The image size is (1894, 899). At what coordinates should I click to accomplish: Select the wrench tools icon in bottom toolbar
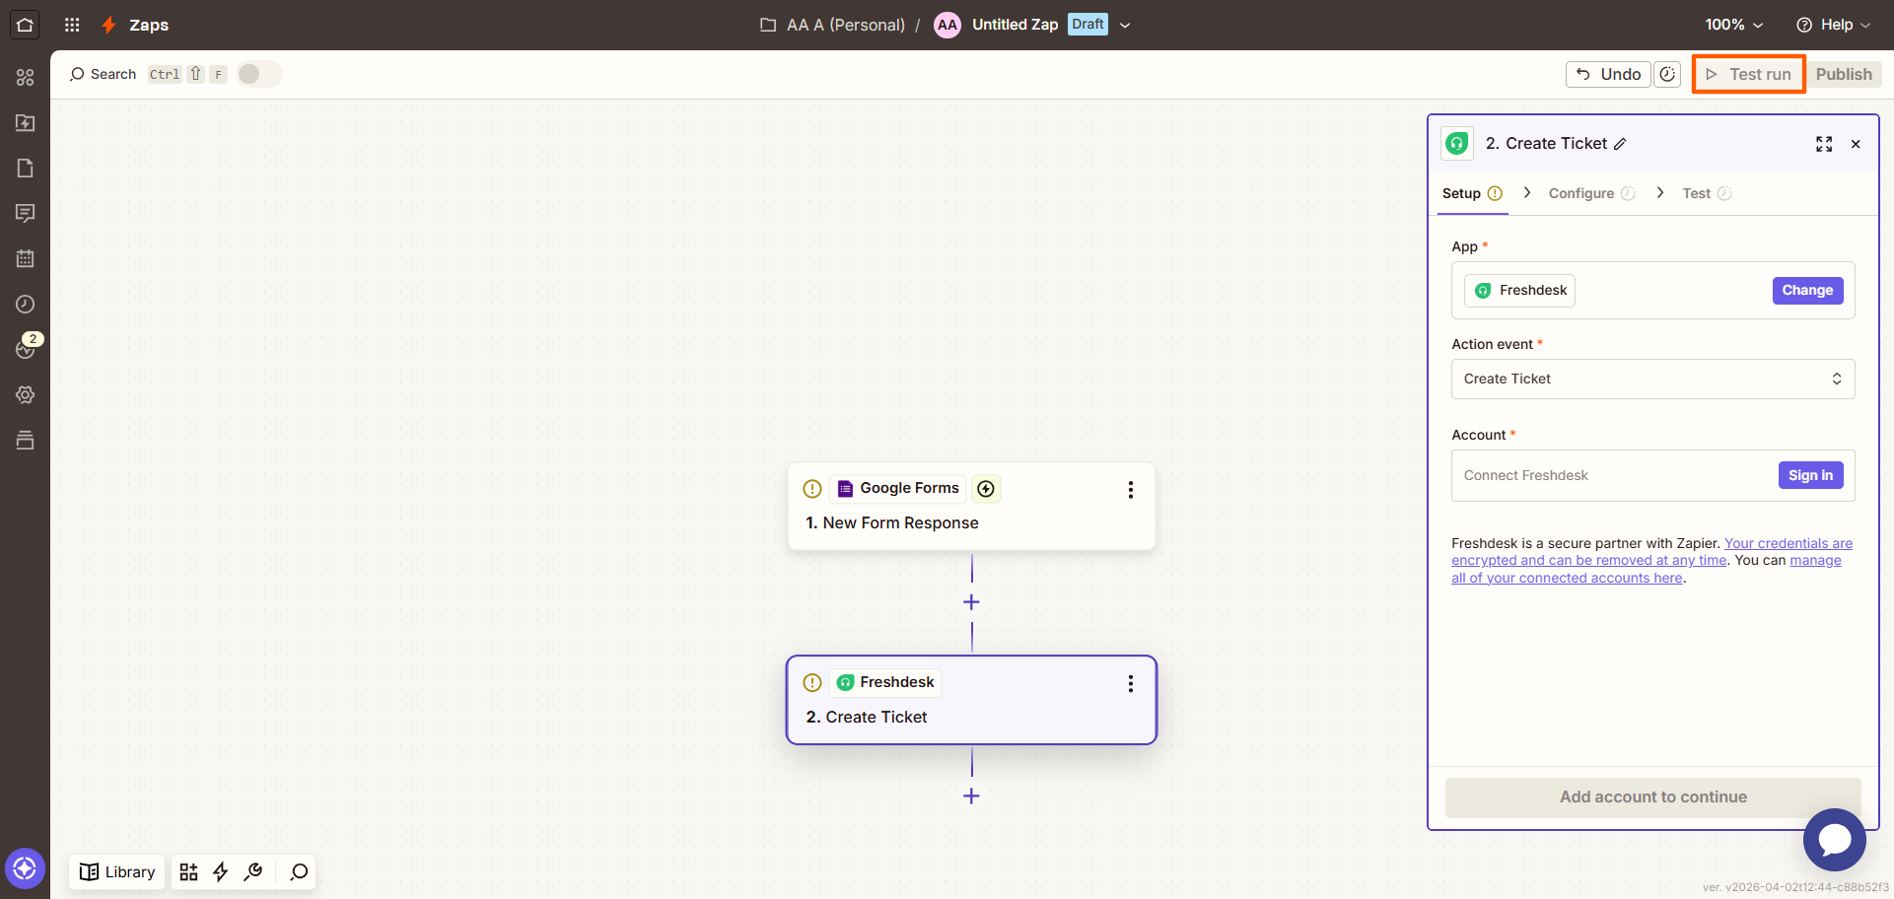click(253, 871)
